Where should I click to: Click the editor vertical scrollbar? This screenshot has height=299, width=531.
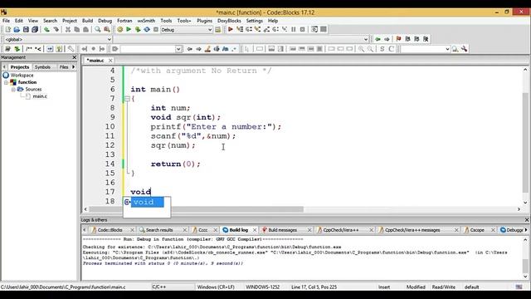525,135
